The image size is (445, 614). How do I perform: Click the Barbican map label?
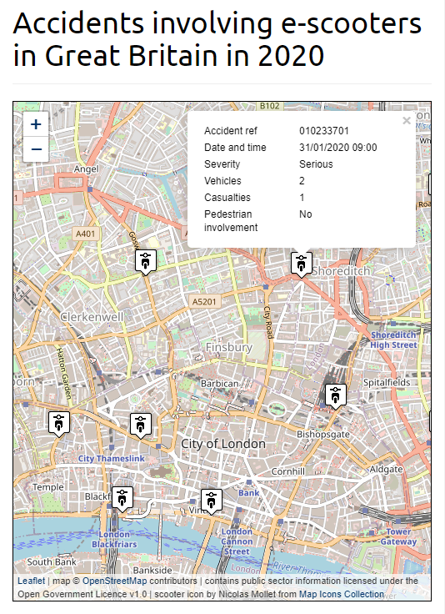pyautogui.click(x=219, y=384)
